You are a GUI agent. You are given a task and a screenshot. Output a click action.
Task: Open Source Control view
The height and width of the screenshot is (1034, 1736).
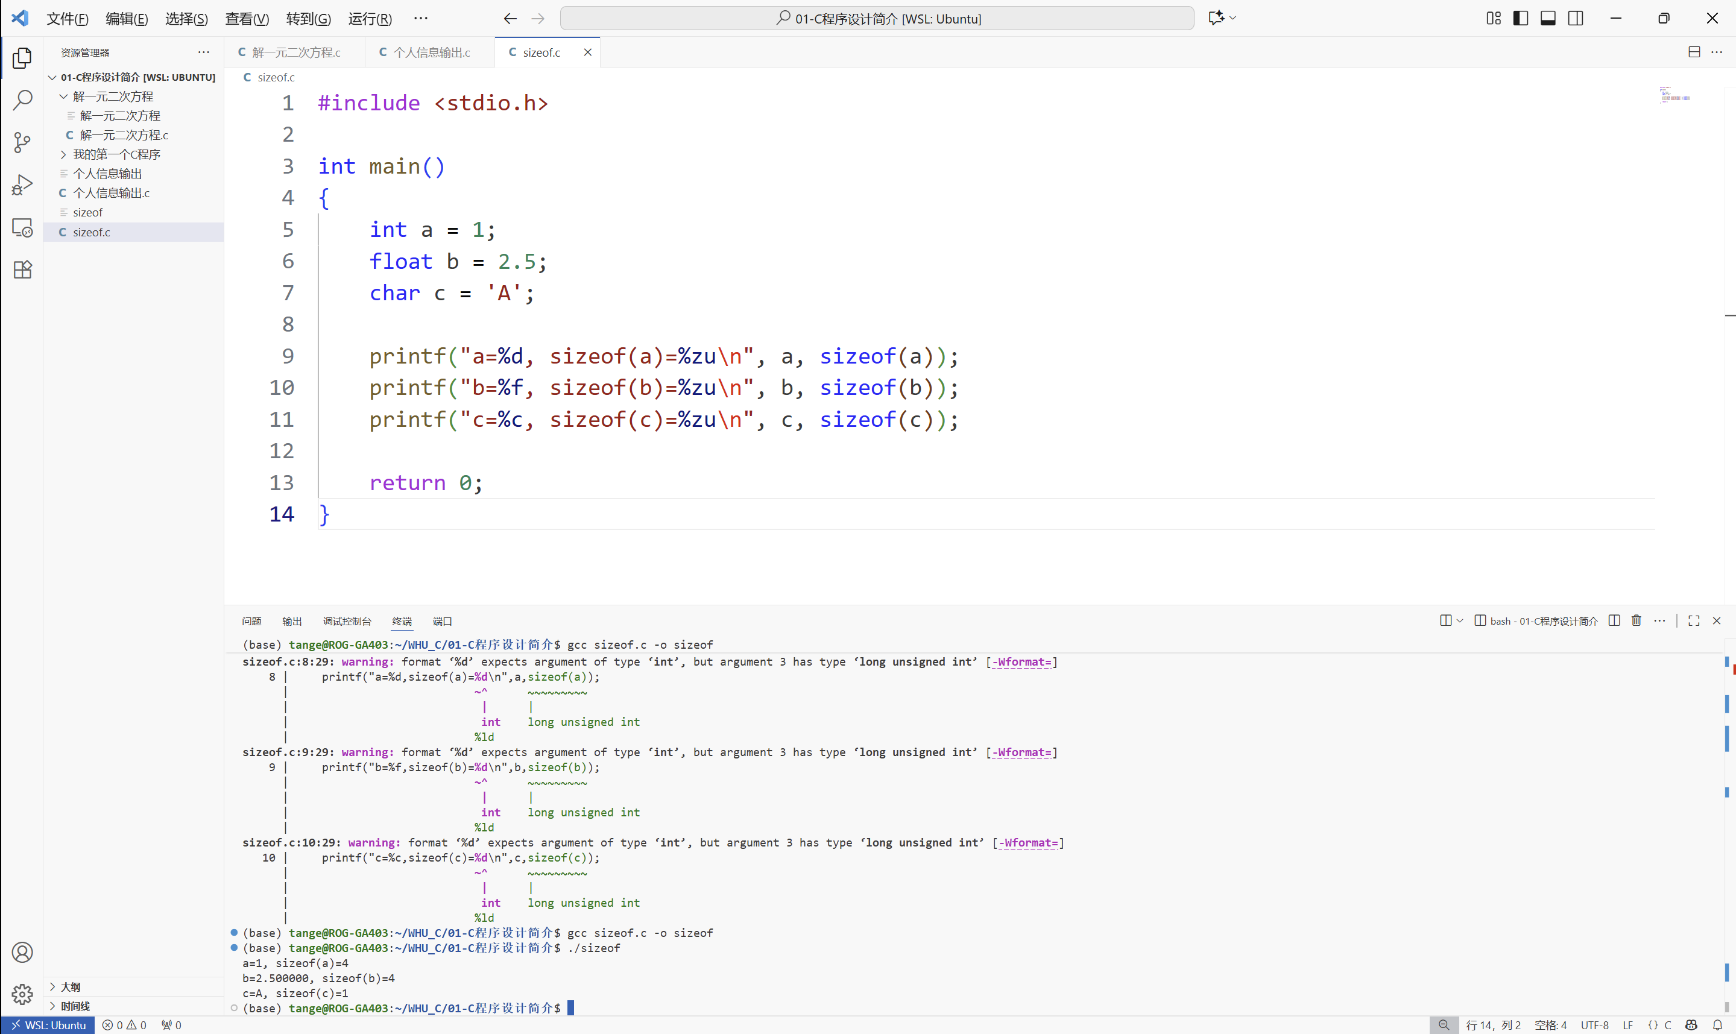22,143
